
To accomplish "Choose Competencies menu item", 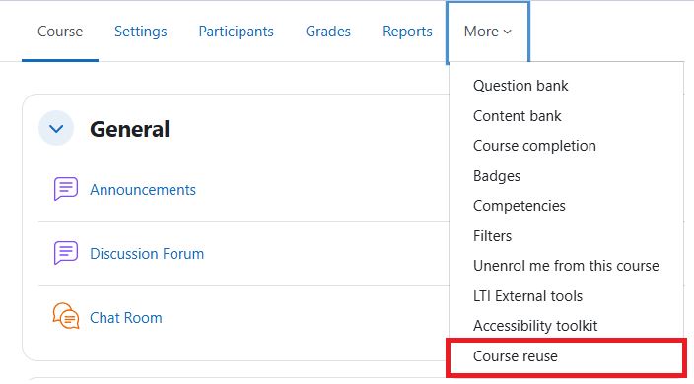I will [x=520, y=206].
